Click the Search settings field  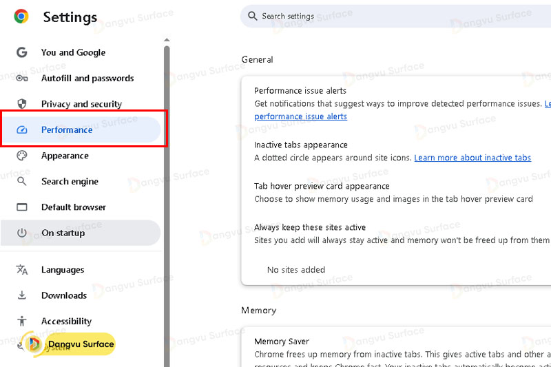399,16
